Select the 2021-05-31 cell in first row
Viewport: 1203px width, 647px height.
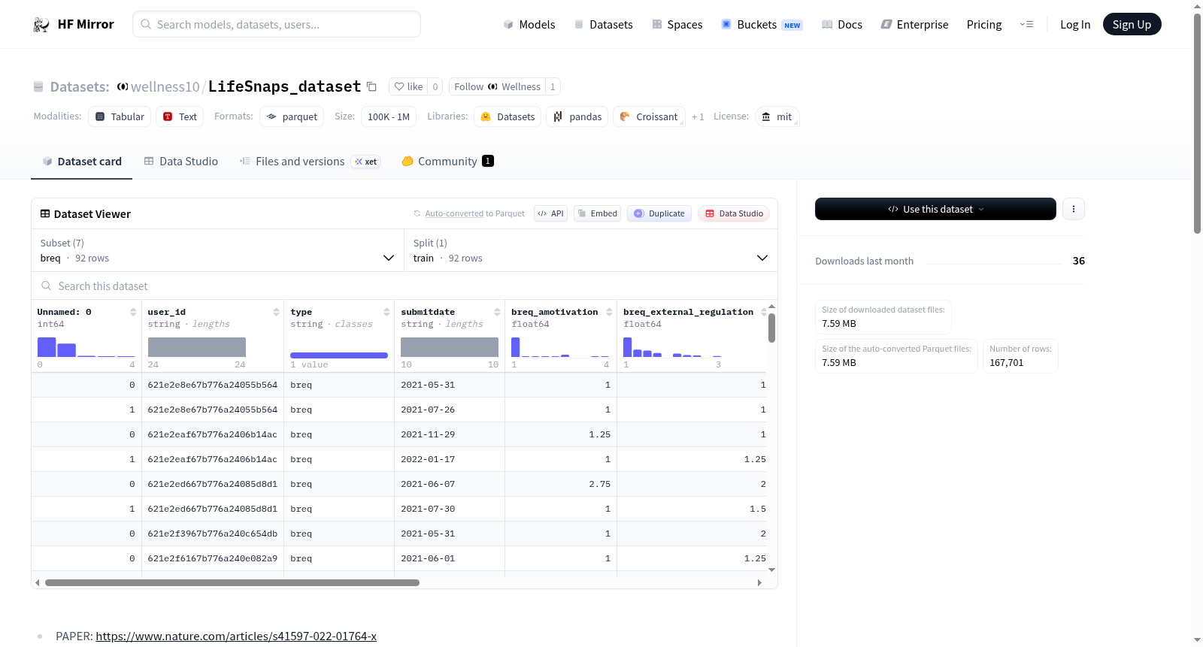(x=450, y=385)
